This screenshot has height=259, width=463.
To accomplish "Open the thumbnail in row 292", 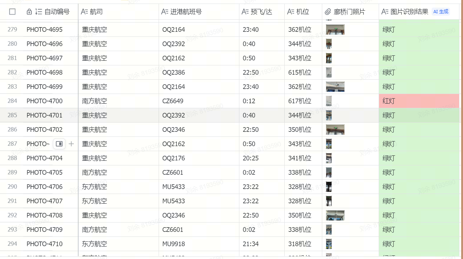I will 335,215.
